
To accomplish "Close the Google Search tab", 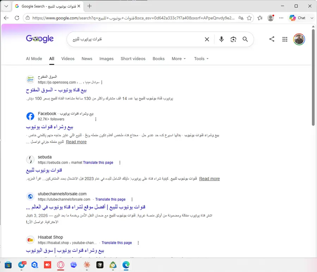I will (79, 6).
